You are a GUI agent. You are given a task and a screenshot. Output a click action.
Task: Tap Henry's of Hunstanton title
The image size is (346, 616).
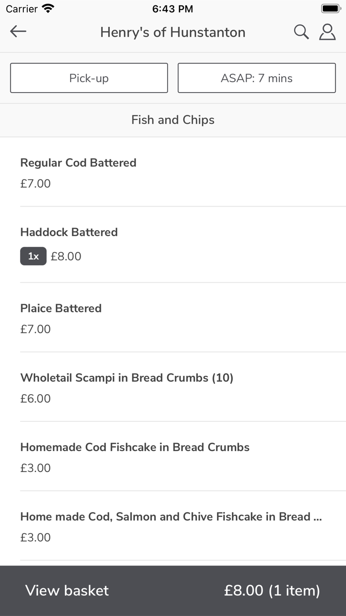[x=173, y=32]
